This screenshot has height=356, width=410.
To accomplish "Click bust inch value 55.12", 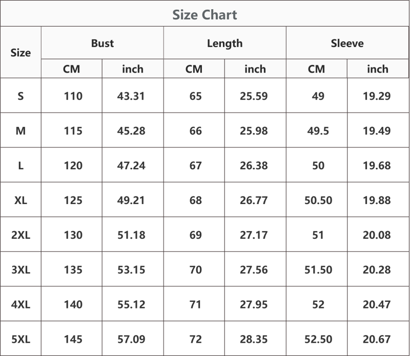I will point(131,304).
